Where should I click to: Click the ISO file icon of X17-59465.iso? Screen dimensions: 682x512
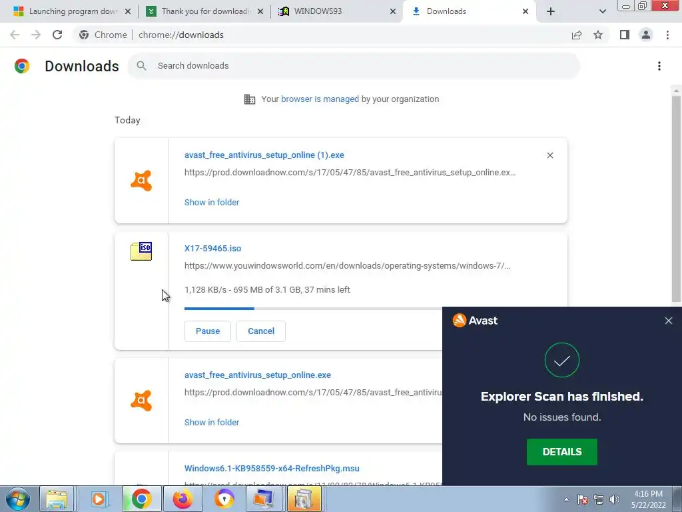pyautogui.click(x=141, y=251)
